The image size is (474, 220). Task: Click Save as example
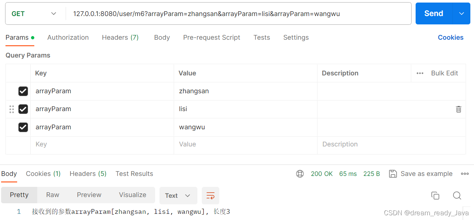pyautogui.click(x=421, y=174)
